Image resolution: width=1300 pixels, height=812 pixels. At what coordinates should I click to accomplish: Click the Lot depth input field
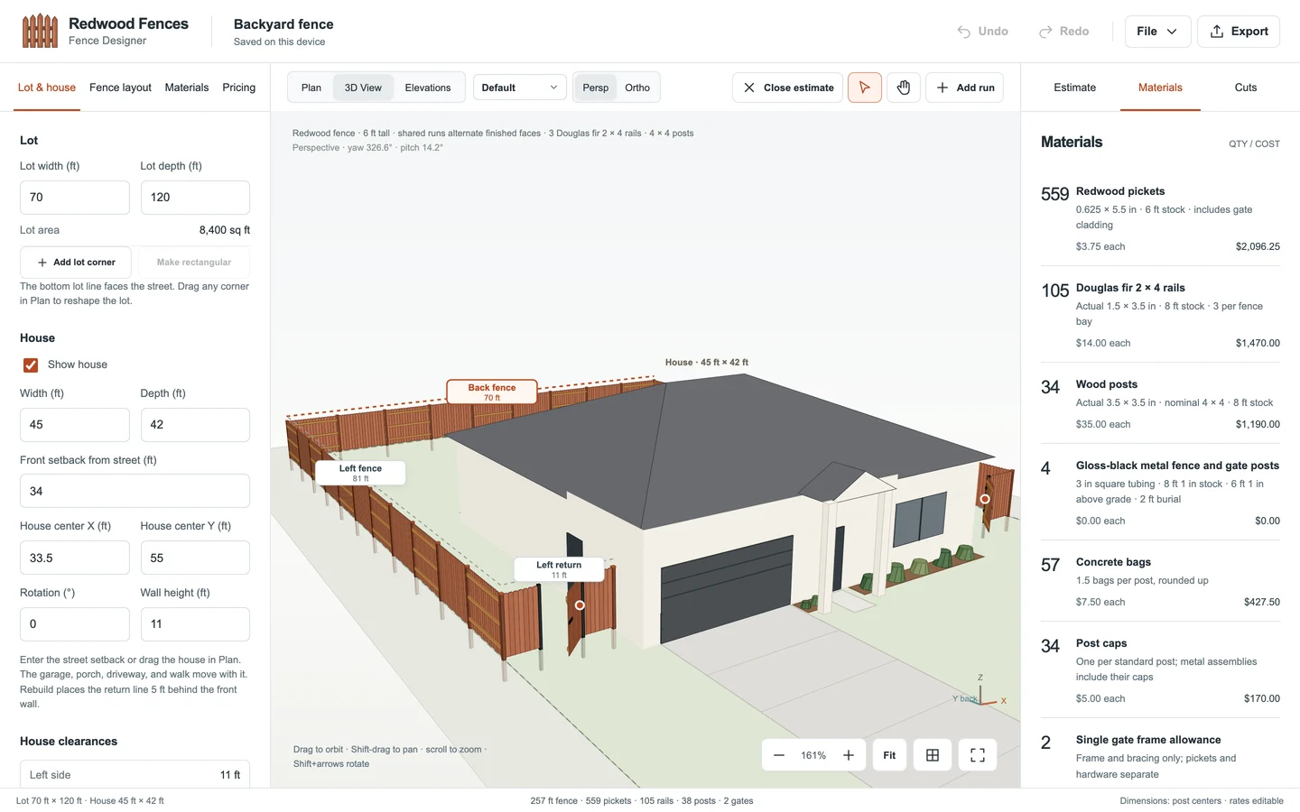[x=195, y=198]
